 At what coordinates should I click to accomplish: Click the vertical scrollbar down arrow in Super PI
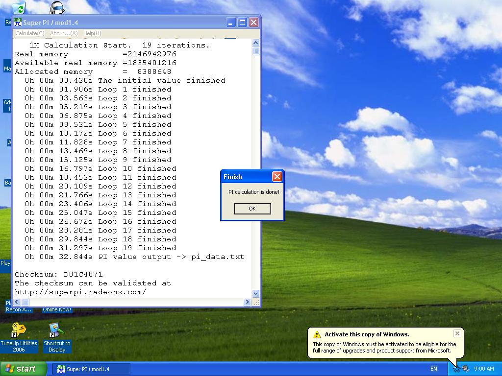point(255,293)
